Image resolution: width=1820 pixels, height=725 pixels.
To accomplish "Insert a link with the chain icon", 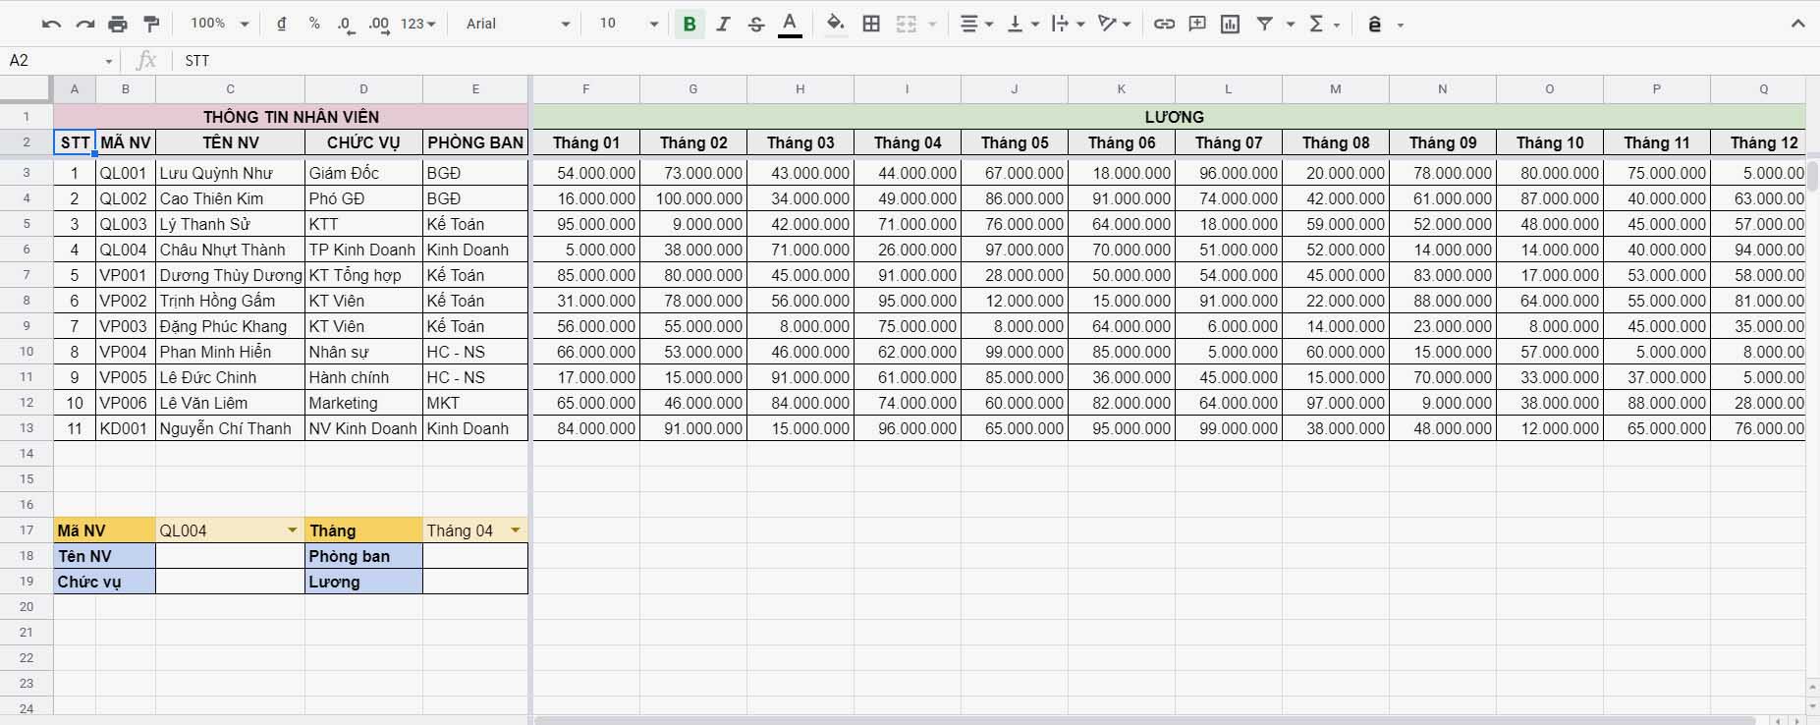I will click(1164, 24).
